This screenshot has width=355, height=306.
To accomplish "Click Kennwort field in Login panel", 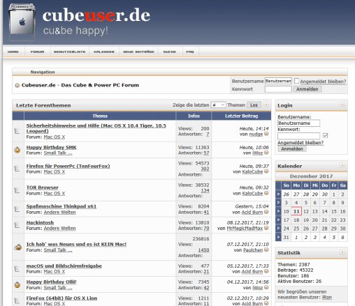I will point(298,136).
